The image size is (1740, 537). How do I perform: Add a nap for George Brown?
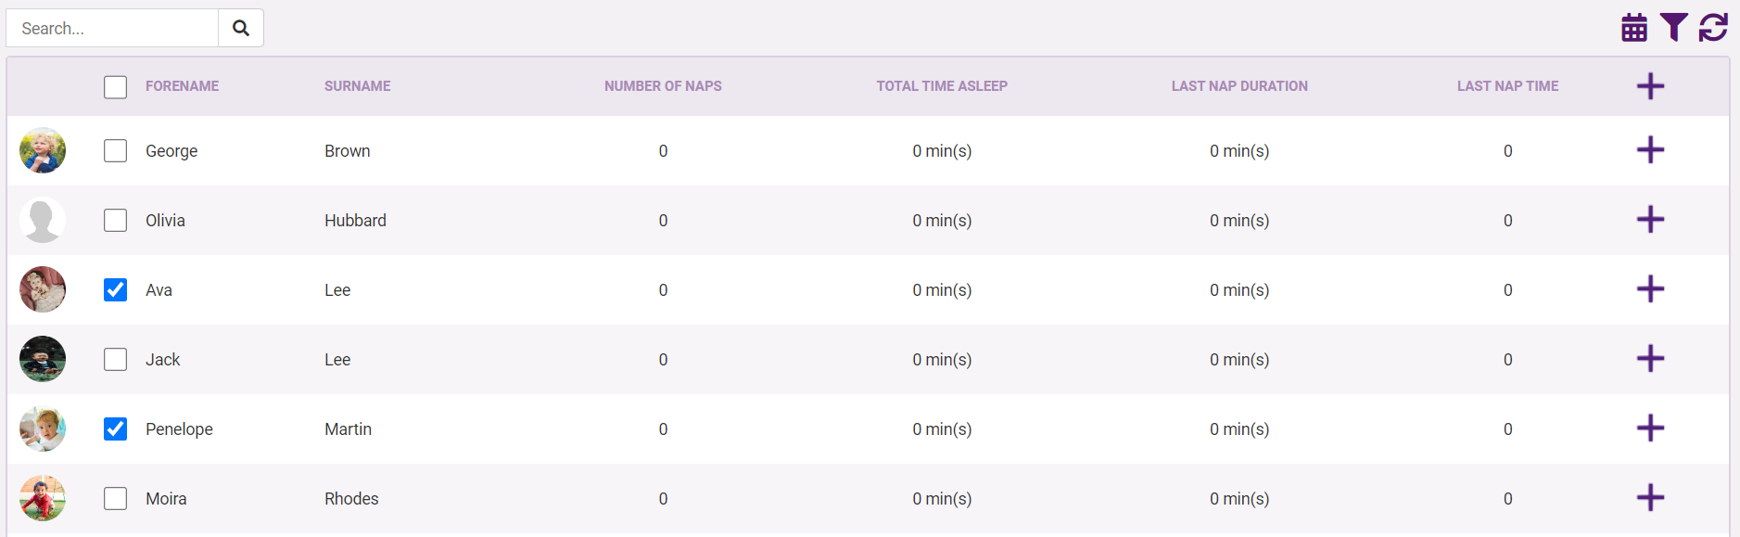click(x=1650, y=150)
